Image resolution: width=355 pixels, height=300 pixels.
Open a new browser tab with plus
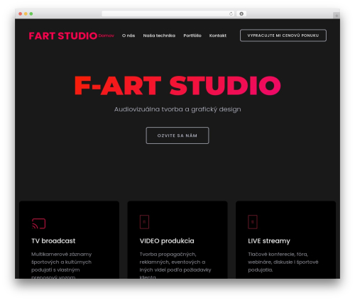(x=337, y=16)
